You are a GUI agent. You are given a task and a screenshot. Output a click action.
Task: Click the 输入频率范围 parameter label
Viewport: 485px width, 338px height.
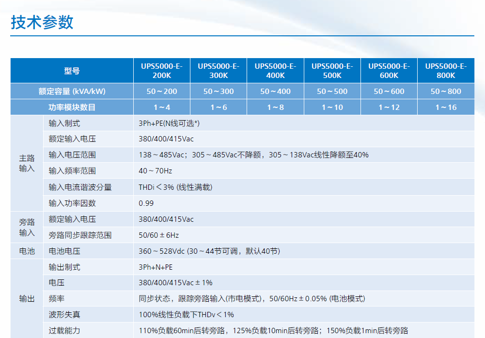72,171
